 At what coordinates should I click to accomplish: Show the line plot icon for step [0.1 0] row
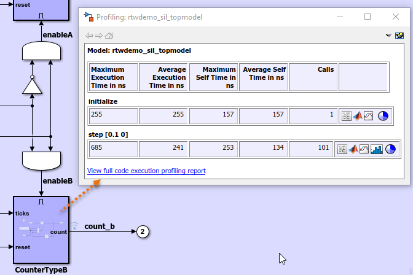point(364,149)
